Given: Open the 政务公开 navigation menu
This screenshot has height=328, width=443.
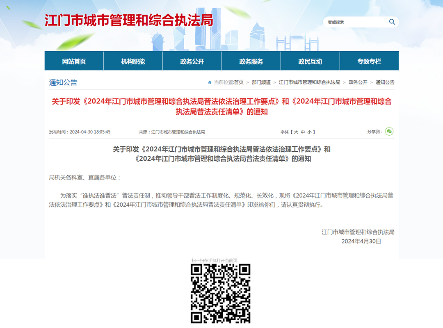Looking at the screenshot, I should click(192, 61).
